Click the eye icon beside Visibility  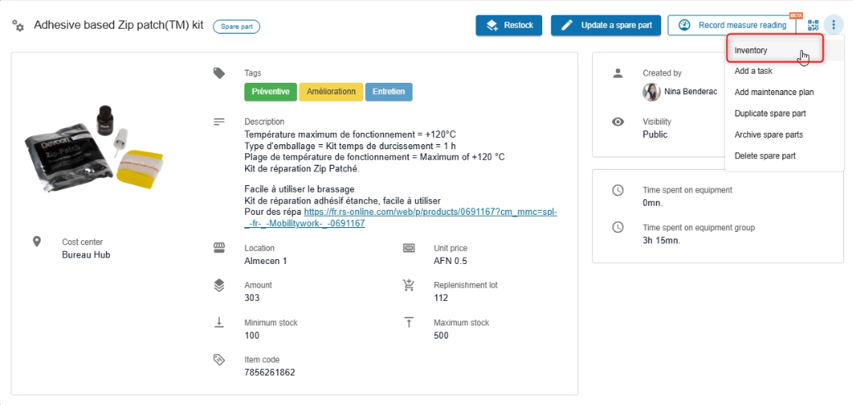click(x=618, y=121)
